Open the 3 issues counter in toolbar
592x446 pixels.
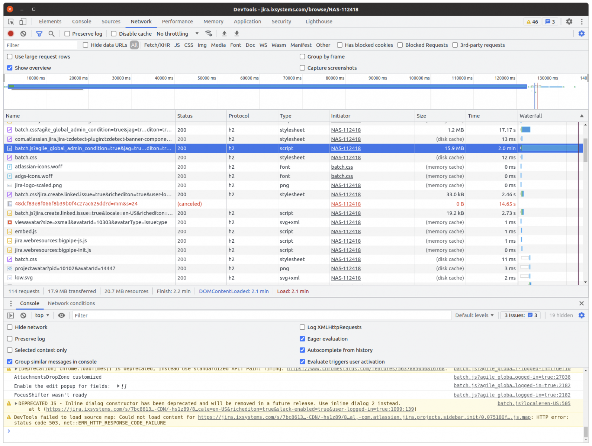pos(550,22)
